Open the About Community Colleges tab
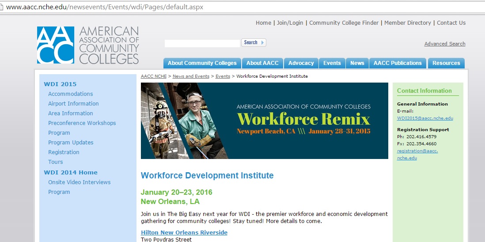 pyautogui.click(x=202, y=63)
